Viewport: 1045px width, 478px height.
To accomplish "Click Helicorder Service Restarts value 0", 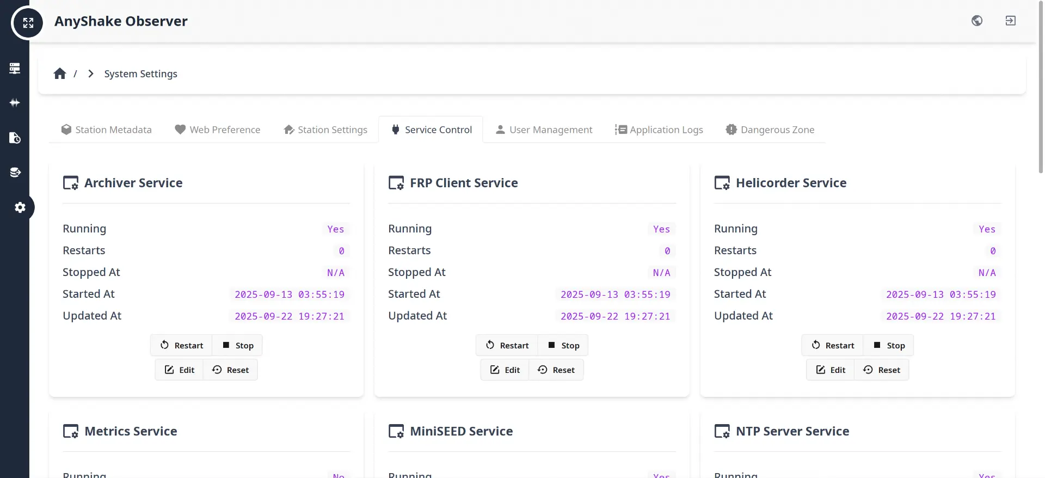I will click(993, 251).
